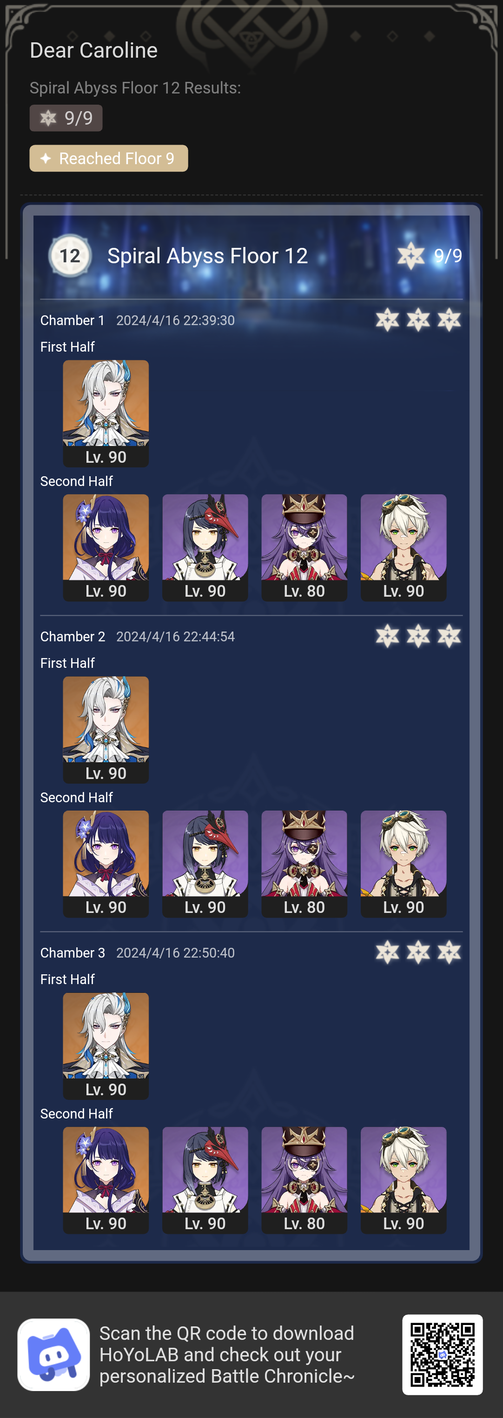Click the QR code image
503x1418 pixels.
pos(443,1354)
